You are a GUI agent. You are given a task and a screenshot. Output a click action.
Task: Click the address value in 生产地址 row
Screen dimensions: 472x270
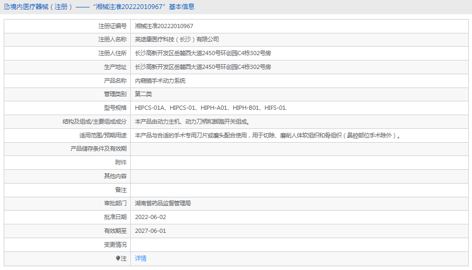203,67
